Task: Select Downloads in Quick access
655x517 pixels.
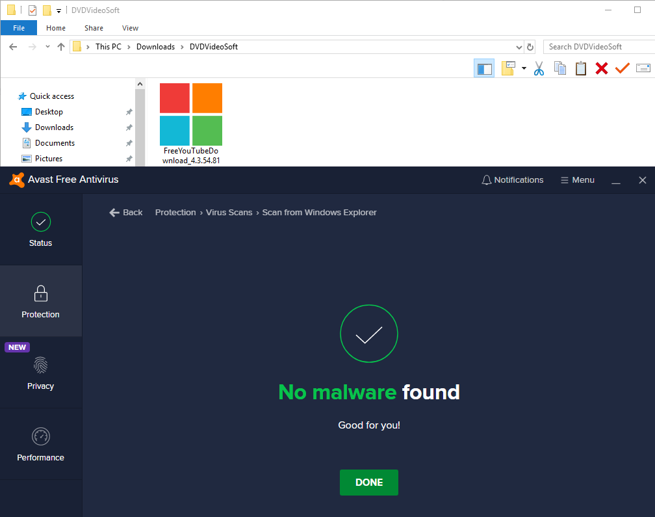Action: click(55, 127)
